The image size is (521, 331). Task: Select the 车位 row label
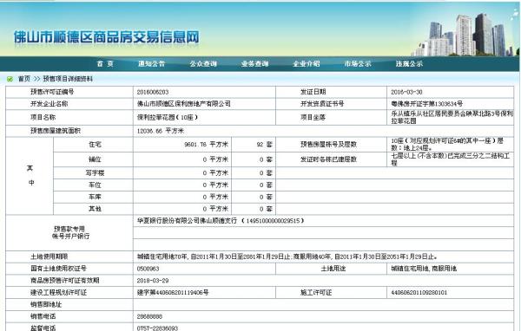95,185
